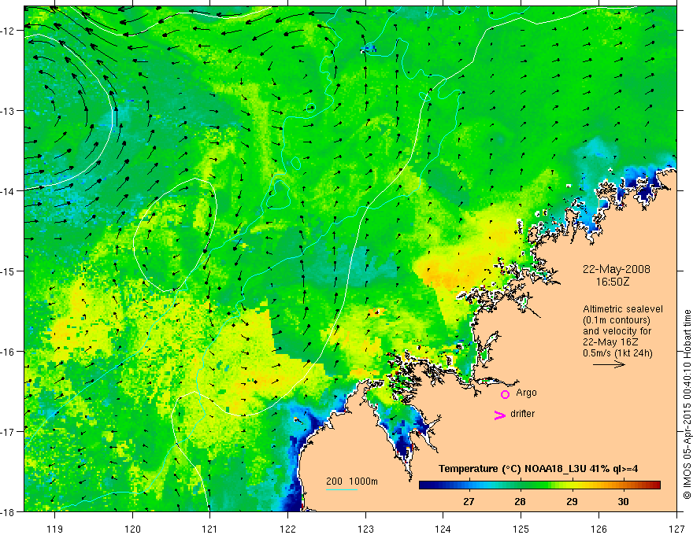Click the color bar tick label 29
The image size is (693, 535).
[572, 501]
